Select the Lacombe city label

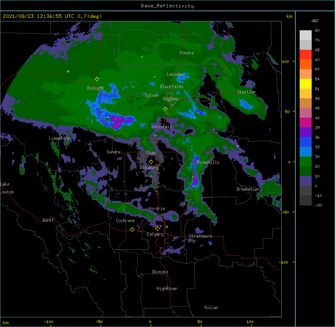[x=175, y=74]
